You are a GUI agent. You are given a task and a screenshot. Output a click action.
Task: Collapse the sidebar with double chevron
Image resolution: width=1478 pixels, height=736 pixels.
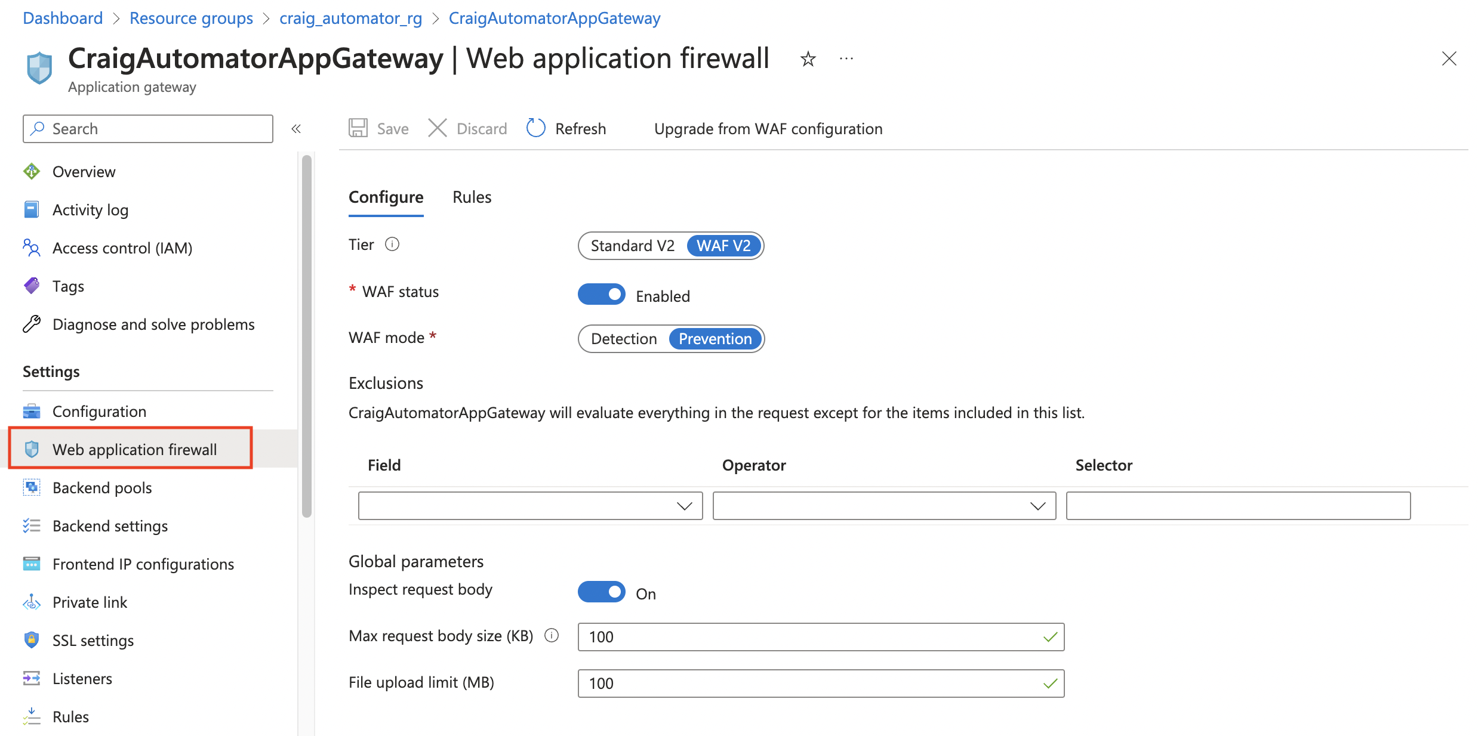coord(296,129)
